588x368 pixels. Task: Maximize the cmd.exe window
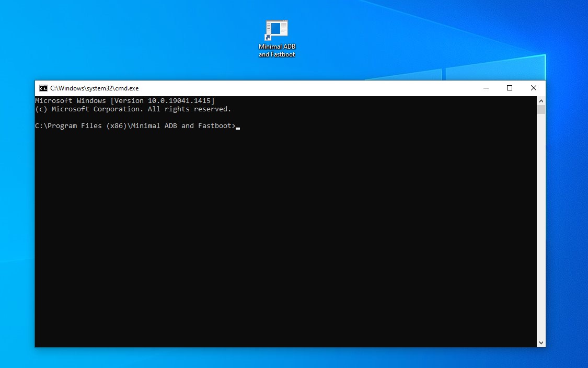(x=509, y=88)
